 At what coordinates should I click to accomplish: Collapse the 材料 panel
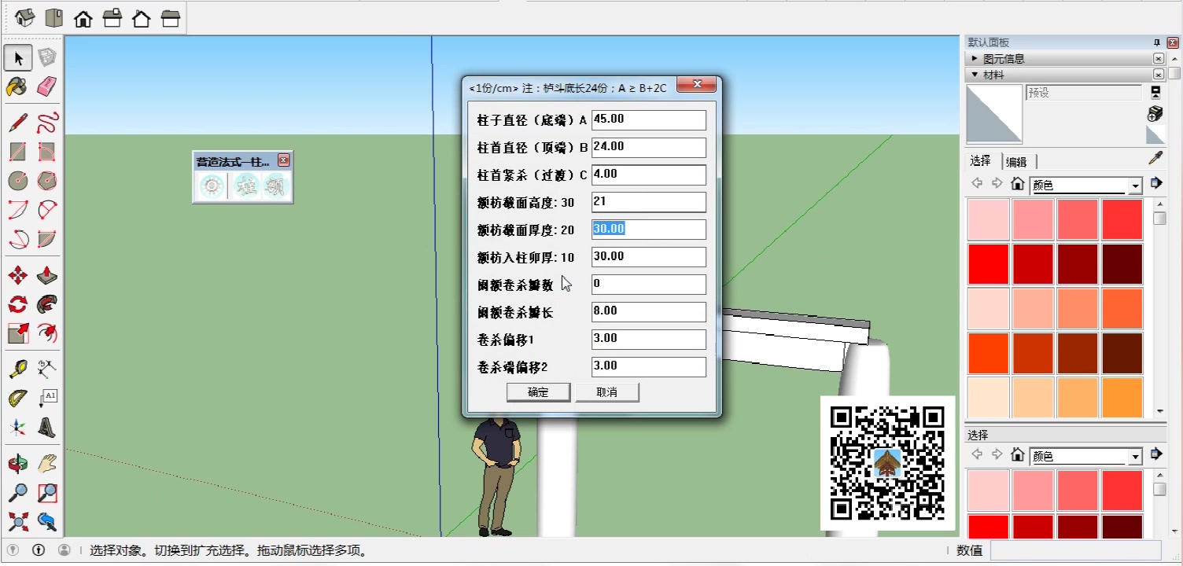975,75
